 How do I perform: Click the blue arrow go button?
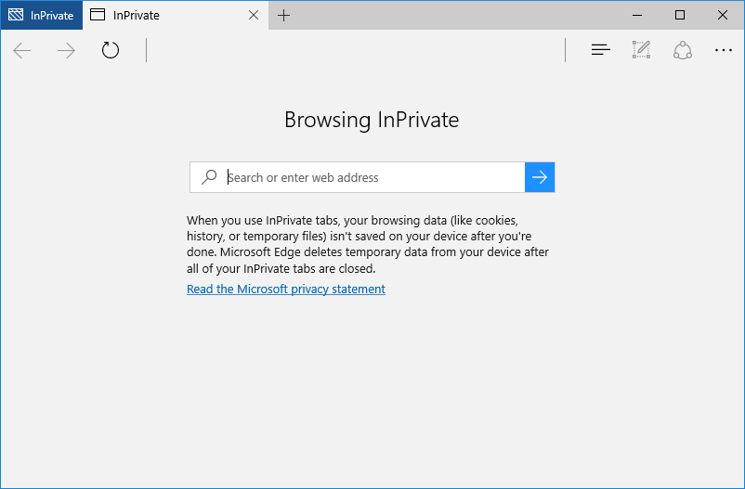click(540, 177)
